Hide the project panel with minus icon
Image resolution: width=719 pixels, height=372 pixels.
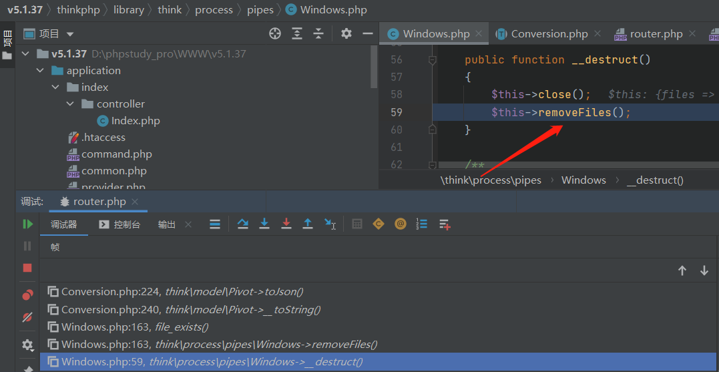point(368,33)
